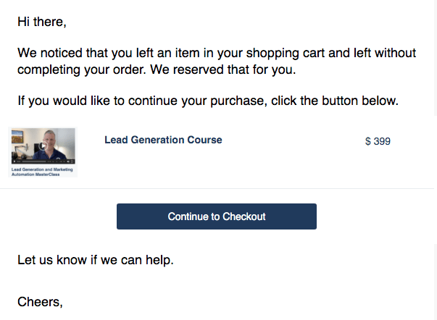Viewport: 437px width, 320px height.
Task: Click the sentence 'We reserved that for you.'
Action: (x=223, y=70)
